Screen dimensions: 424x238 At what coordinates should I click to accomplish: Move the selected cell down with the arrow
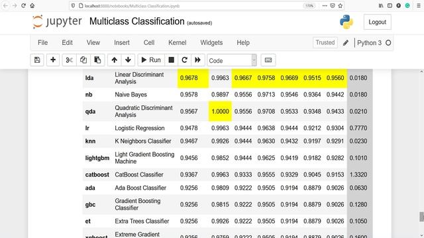[x=128, y=60]
